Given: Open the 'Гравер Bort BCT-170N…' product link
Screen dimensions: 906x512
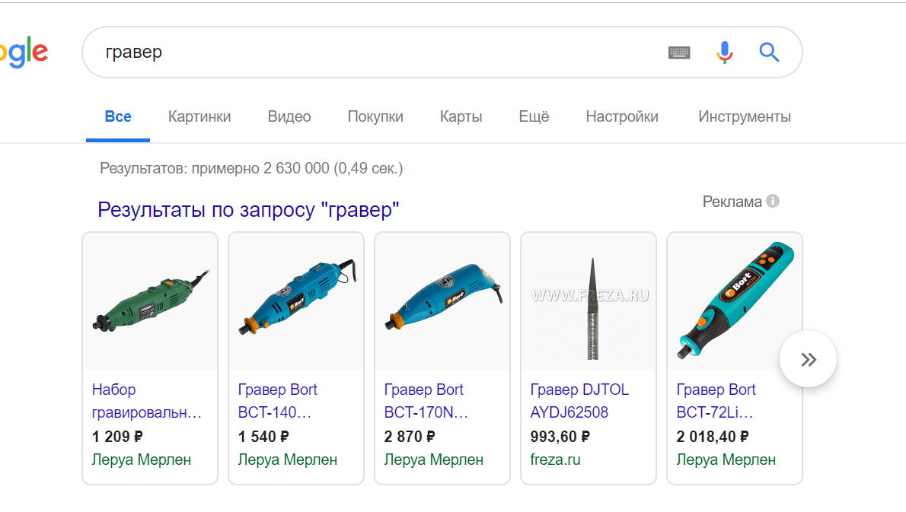Looking at the screenshot, I should pos(426,401).
